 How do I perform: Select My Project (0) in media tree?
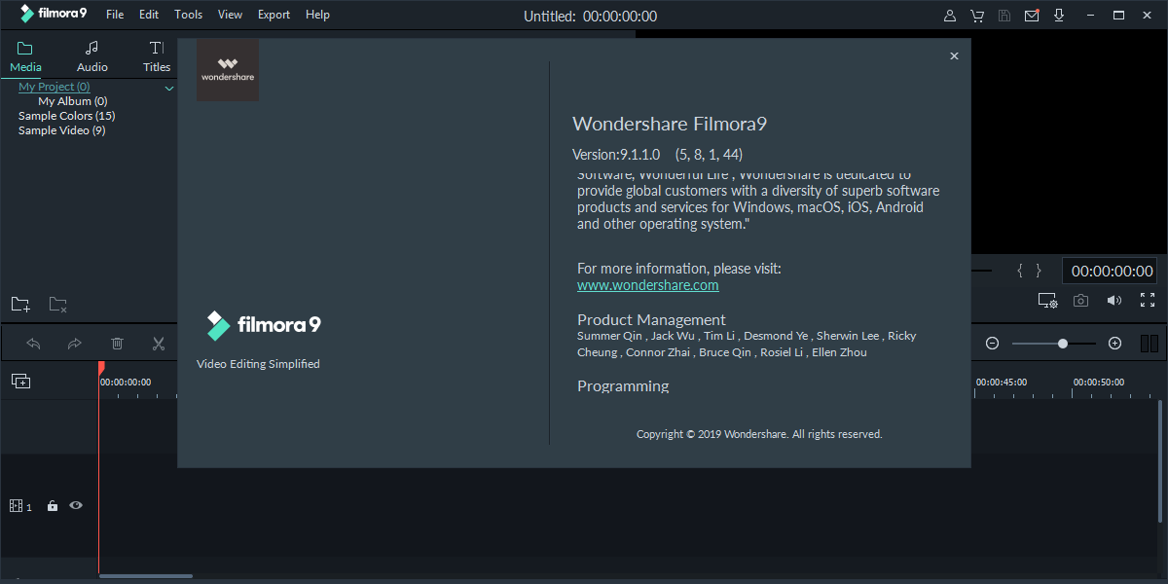click(x=55, y=87)
